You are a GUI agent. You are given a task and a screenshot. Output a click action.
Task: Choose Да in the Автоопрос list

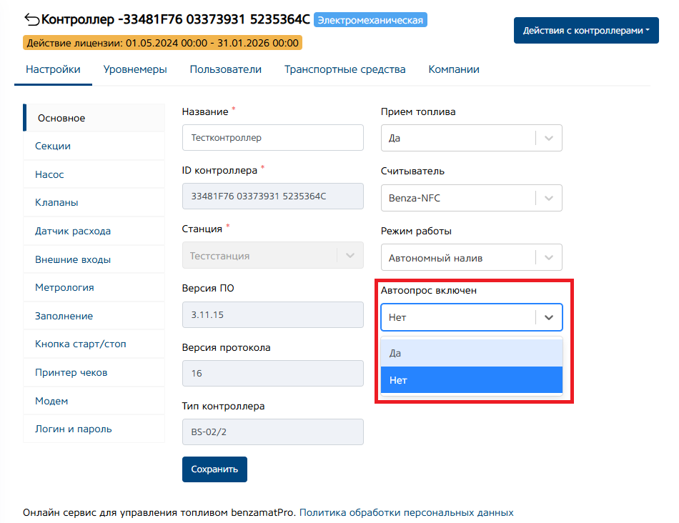(x=472, y=353)
